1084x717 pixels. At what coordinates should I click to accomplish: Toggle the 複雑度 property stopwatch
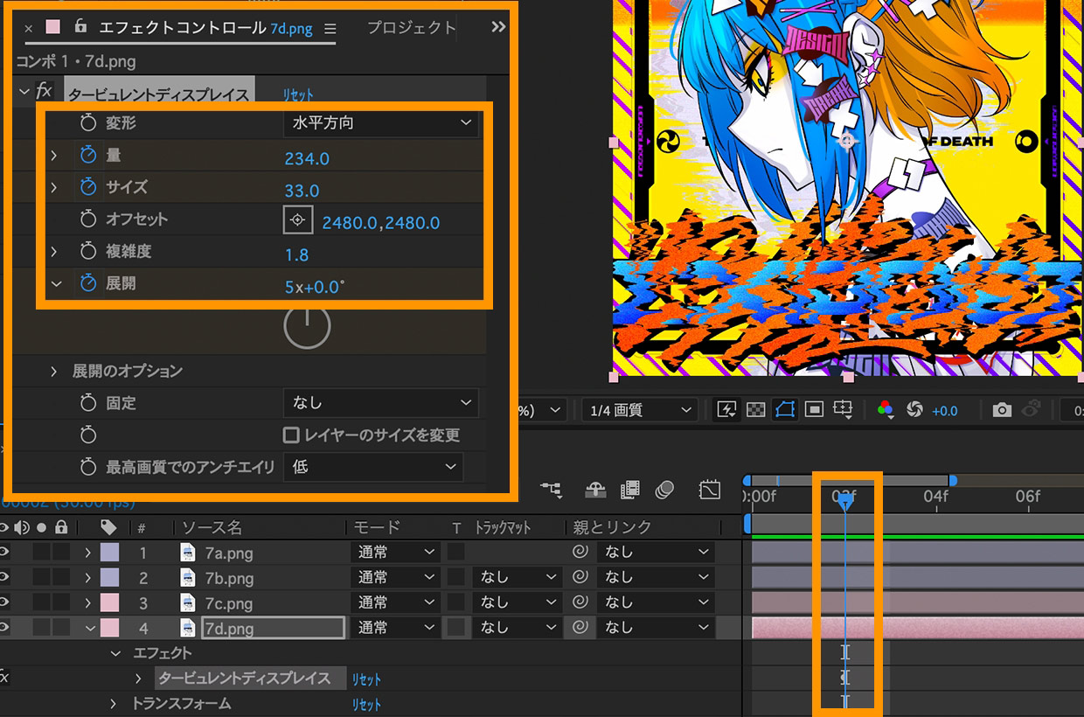[x=87, y=252]
